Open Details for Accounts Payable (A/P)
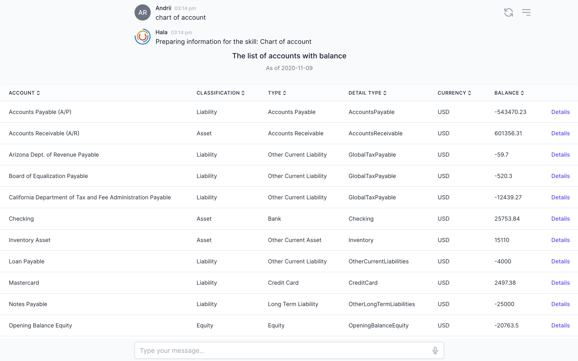The width and height of the screenshot is (578, 361). 560,112
